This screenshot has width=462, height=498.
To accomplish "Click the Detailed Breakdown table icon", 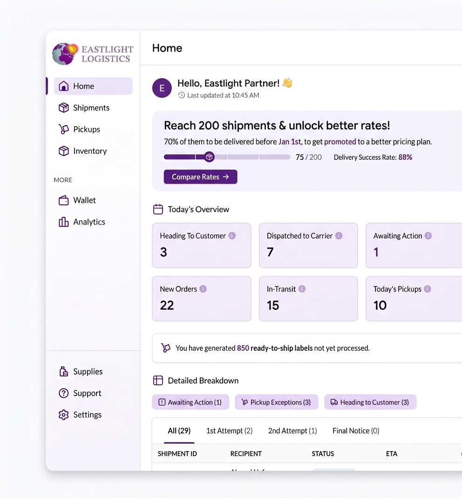I will point(158,381).
